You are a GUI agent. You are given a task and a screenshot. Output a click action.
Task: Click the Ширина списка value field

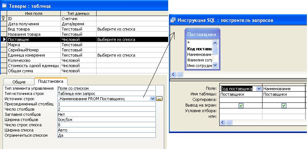click(107, 130)
